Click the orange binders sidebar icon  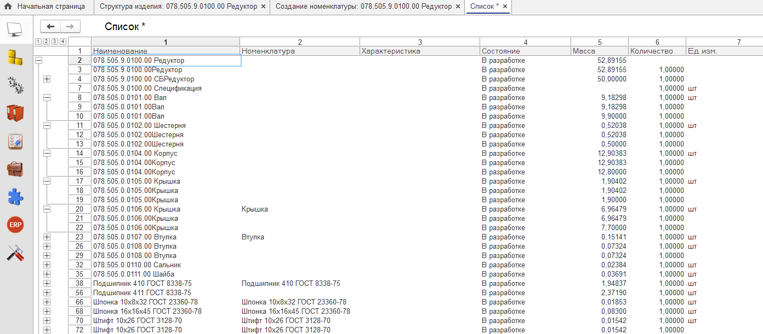(15, 113)
